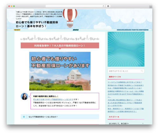Click the sidebar search text field
159x134 pixels.
point(126,71)
